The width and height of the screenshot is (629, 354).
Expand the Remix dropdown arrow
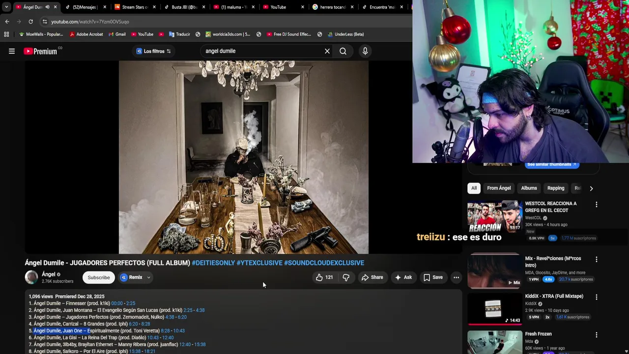[148, 277]
